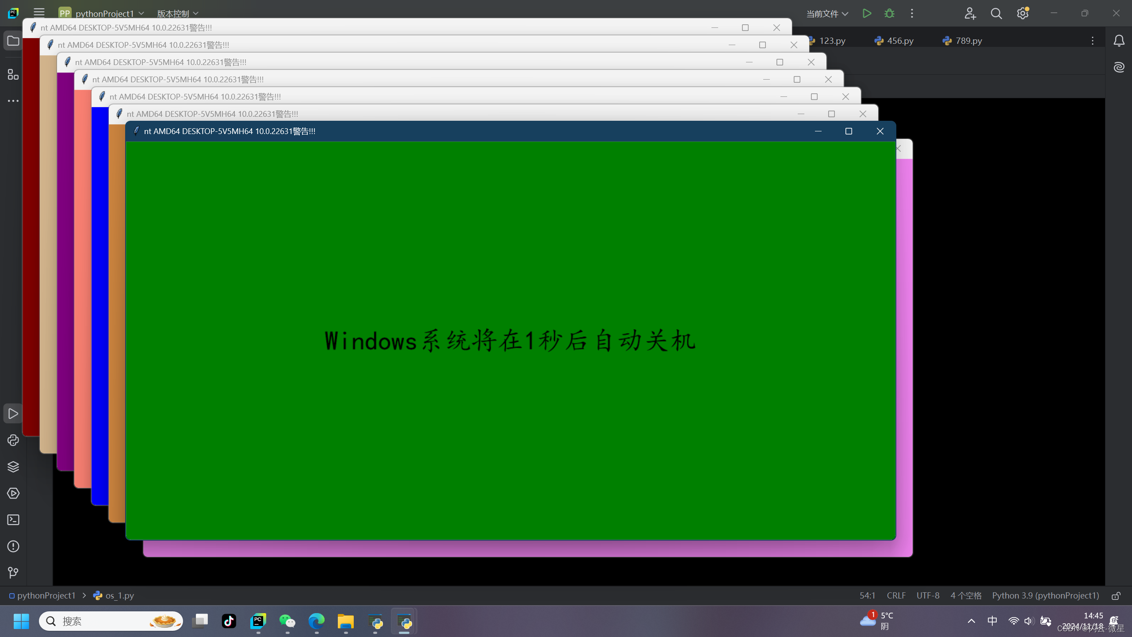Show hidden tray icons chevron
1132x637 pixels.
point(971,621)
